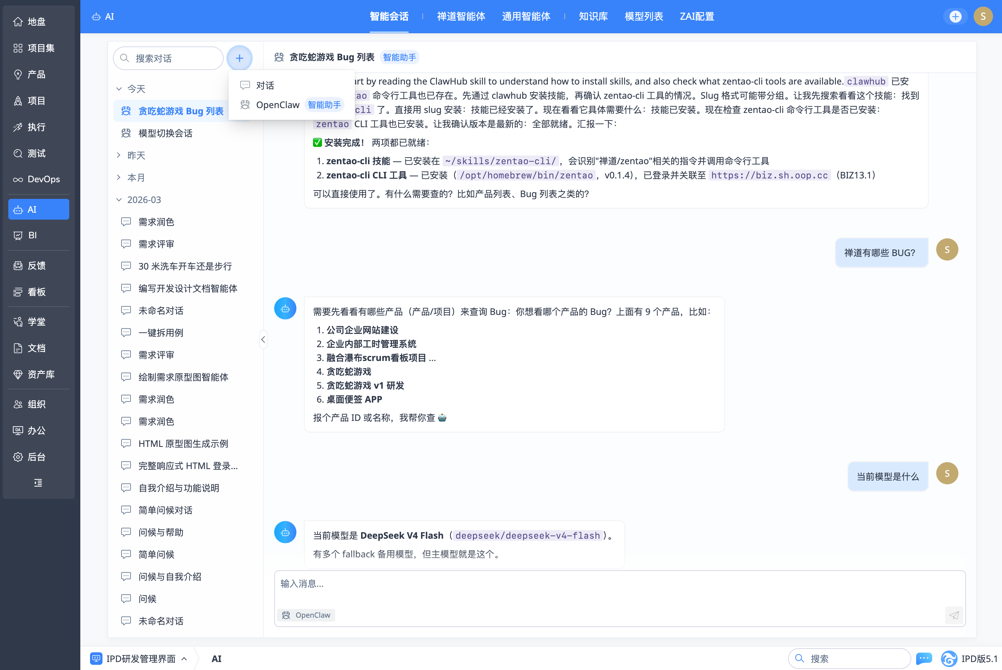Viewport: 1002px width, 670px height.
Task: Go to 反馈 in the sidebar
Action: (x=38, y=266)
